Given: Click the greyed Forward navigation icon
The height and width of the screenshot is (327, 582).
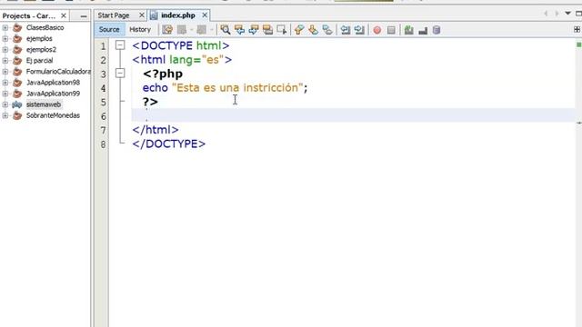Looking at the screenshot, I should [202, 30].
